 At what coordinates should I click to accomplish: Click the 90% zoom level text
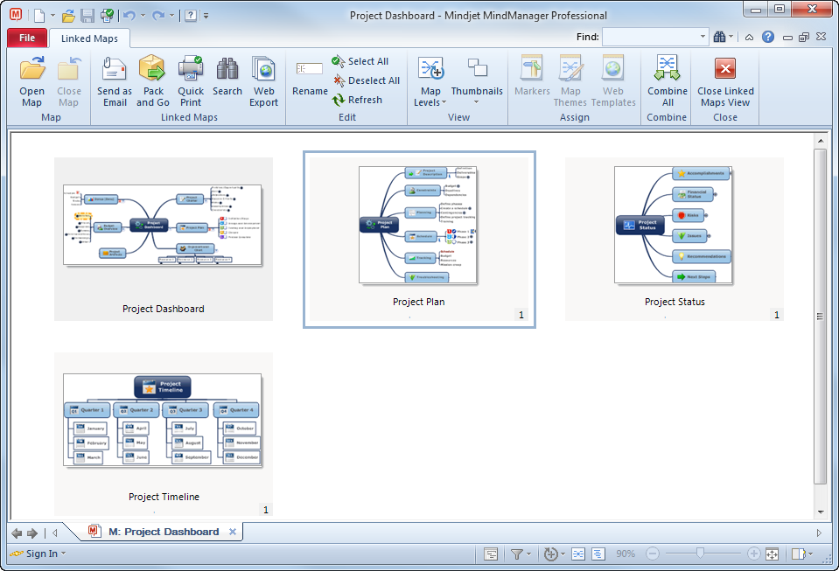point(625,554)
